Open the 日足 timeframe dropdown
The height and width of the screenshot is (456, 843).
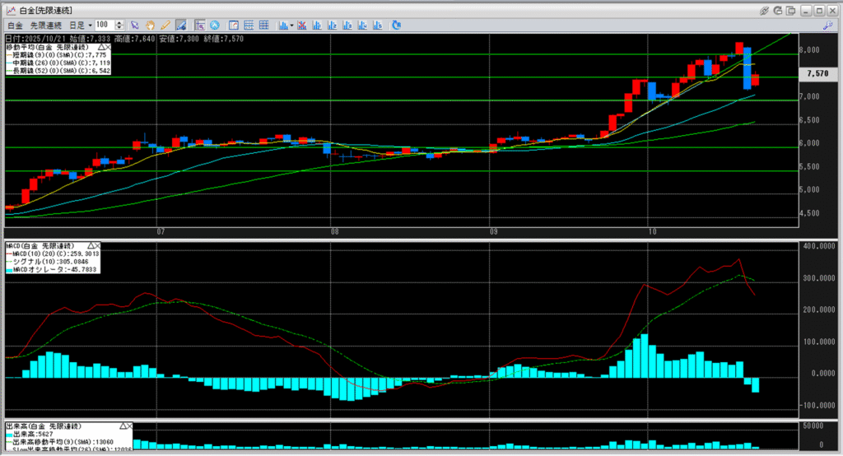(x=81, y=26)
